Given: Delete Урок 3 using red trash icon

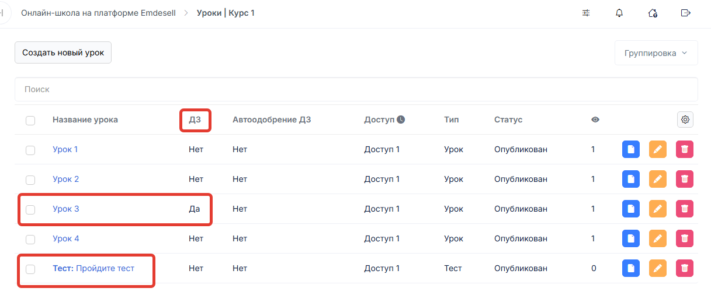Looking at the screenshot, I should tap(685, 209).
